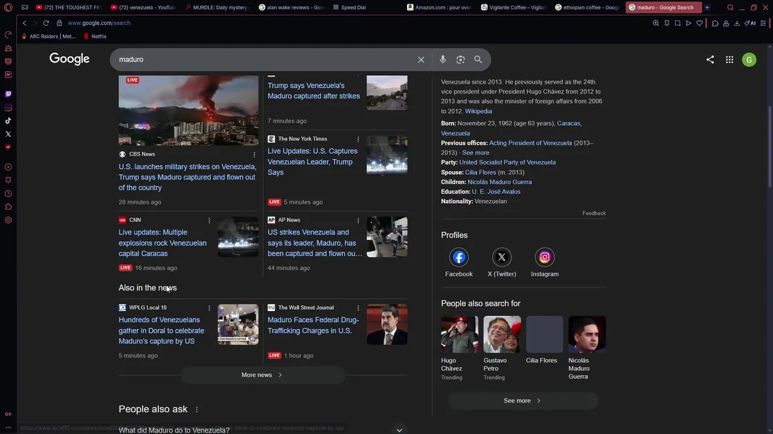Open the Google apps grid
The width and height of the screenshot is (773, 434).
[730, 60]
